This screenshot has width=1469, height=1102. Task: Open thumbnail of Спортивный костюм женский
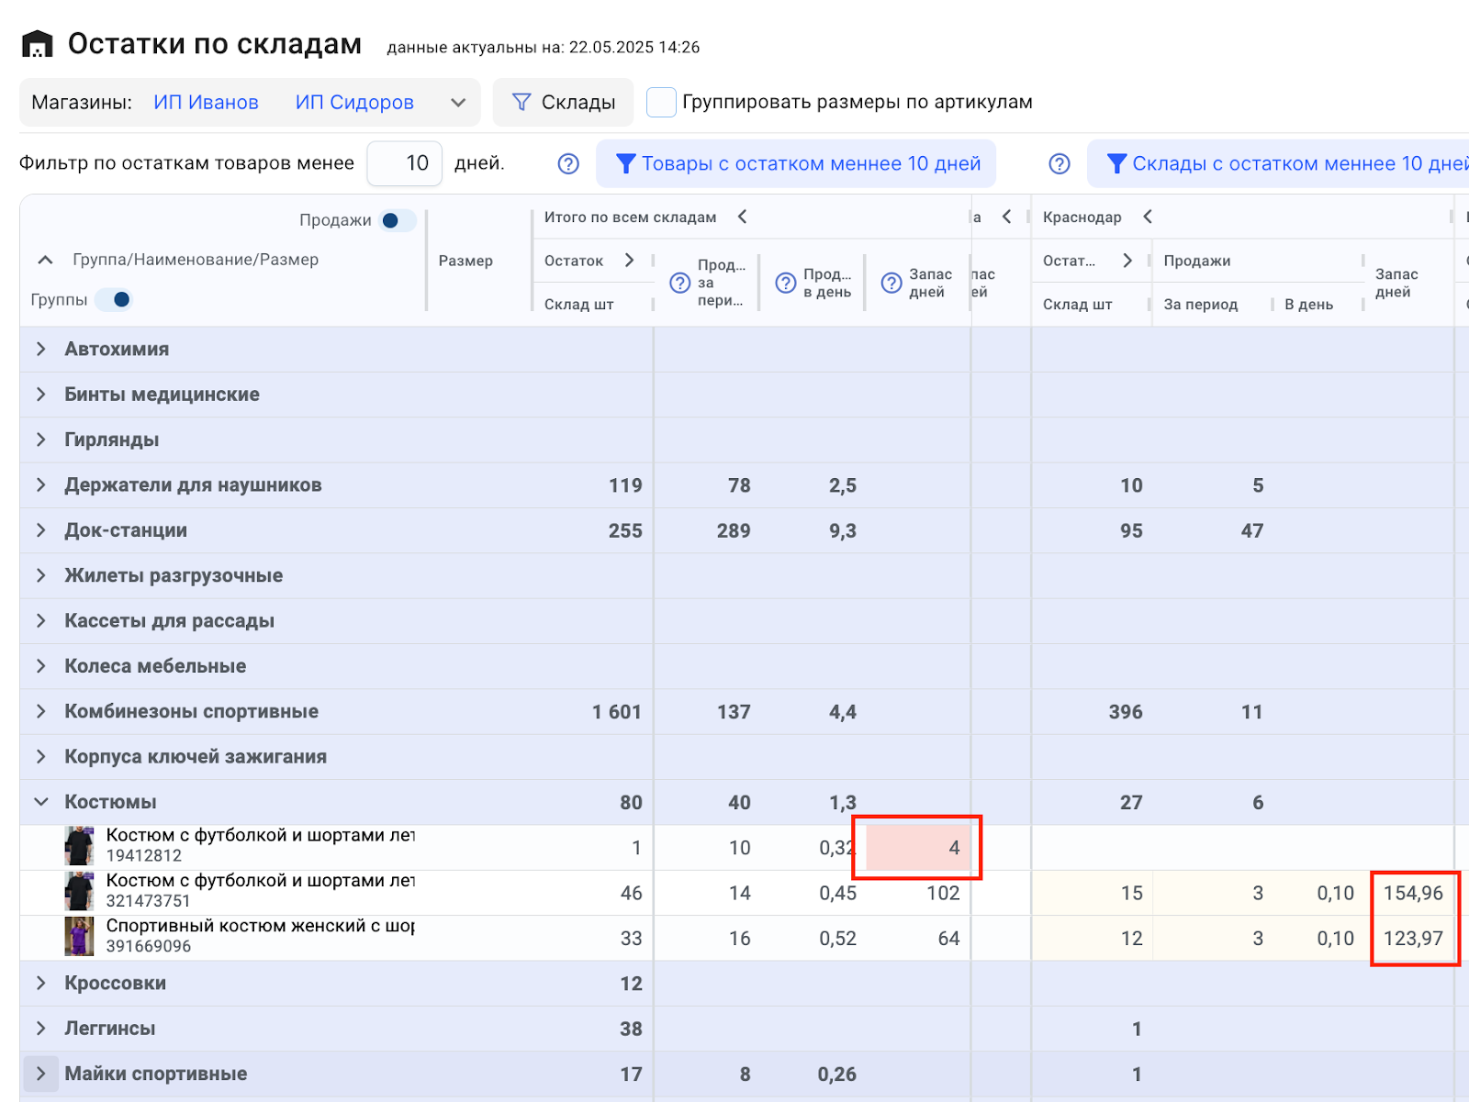click(79, 937)
